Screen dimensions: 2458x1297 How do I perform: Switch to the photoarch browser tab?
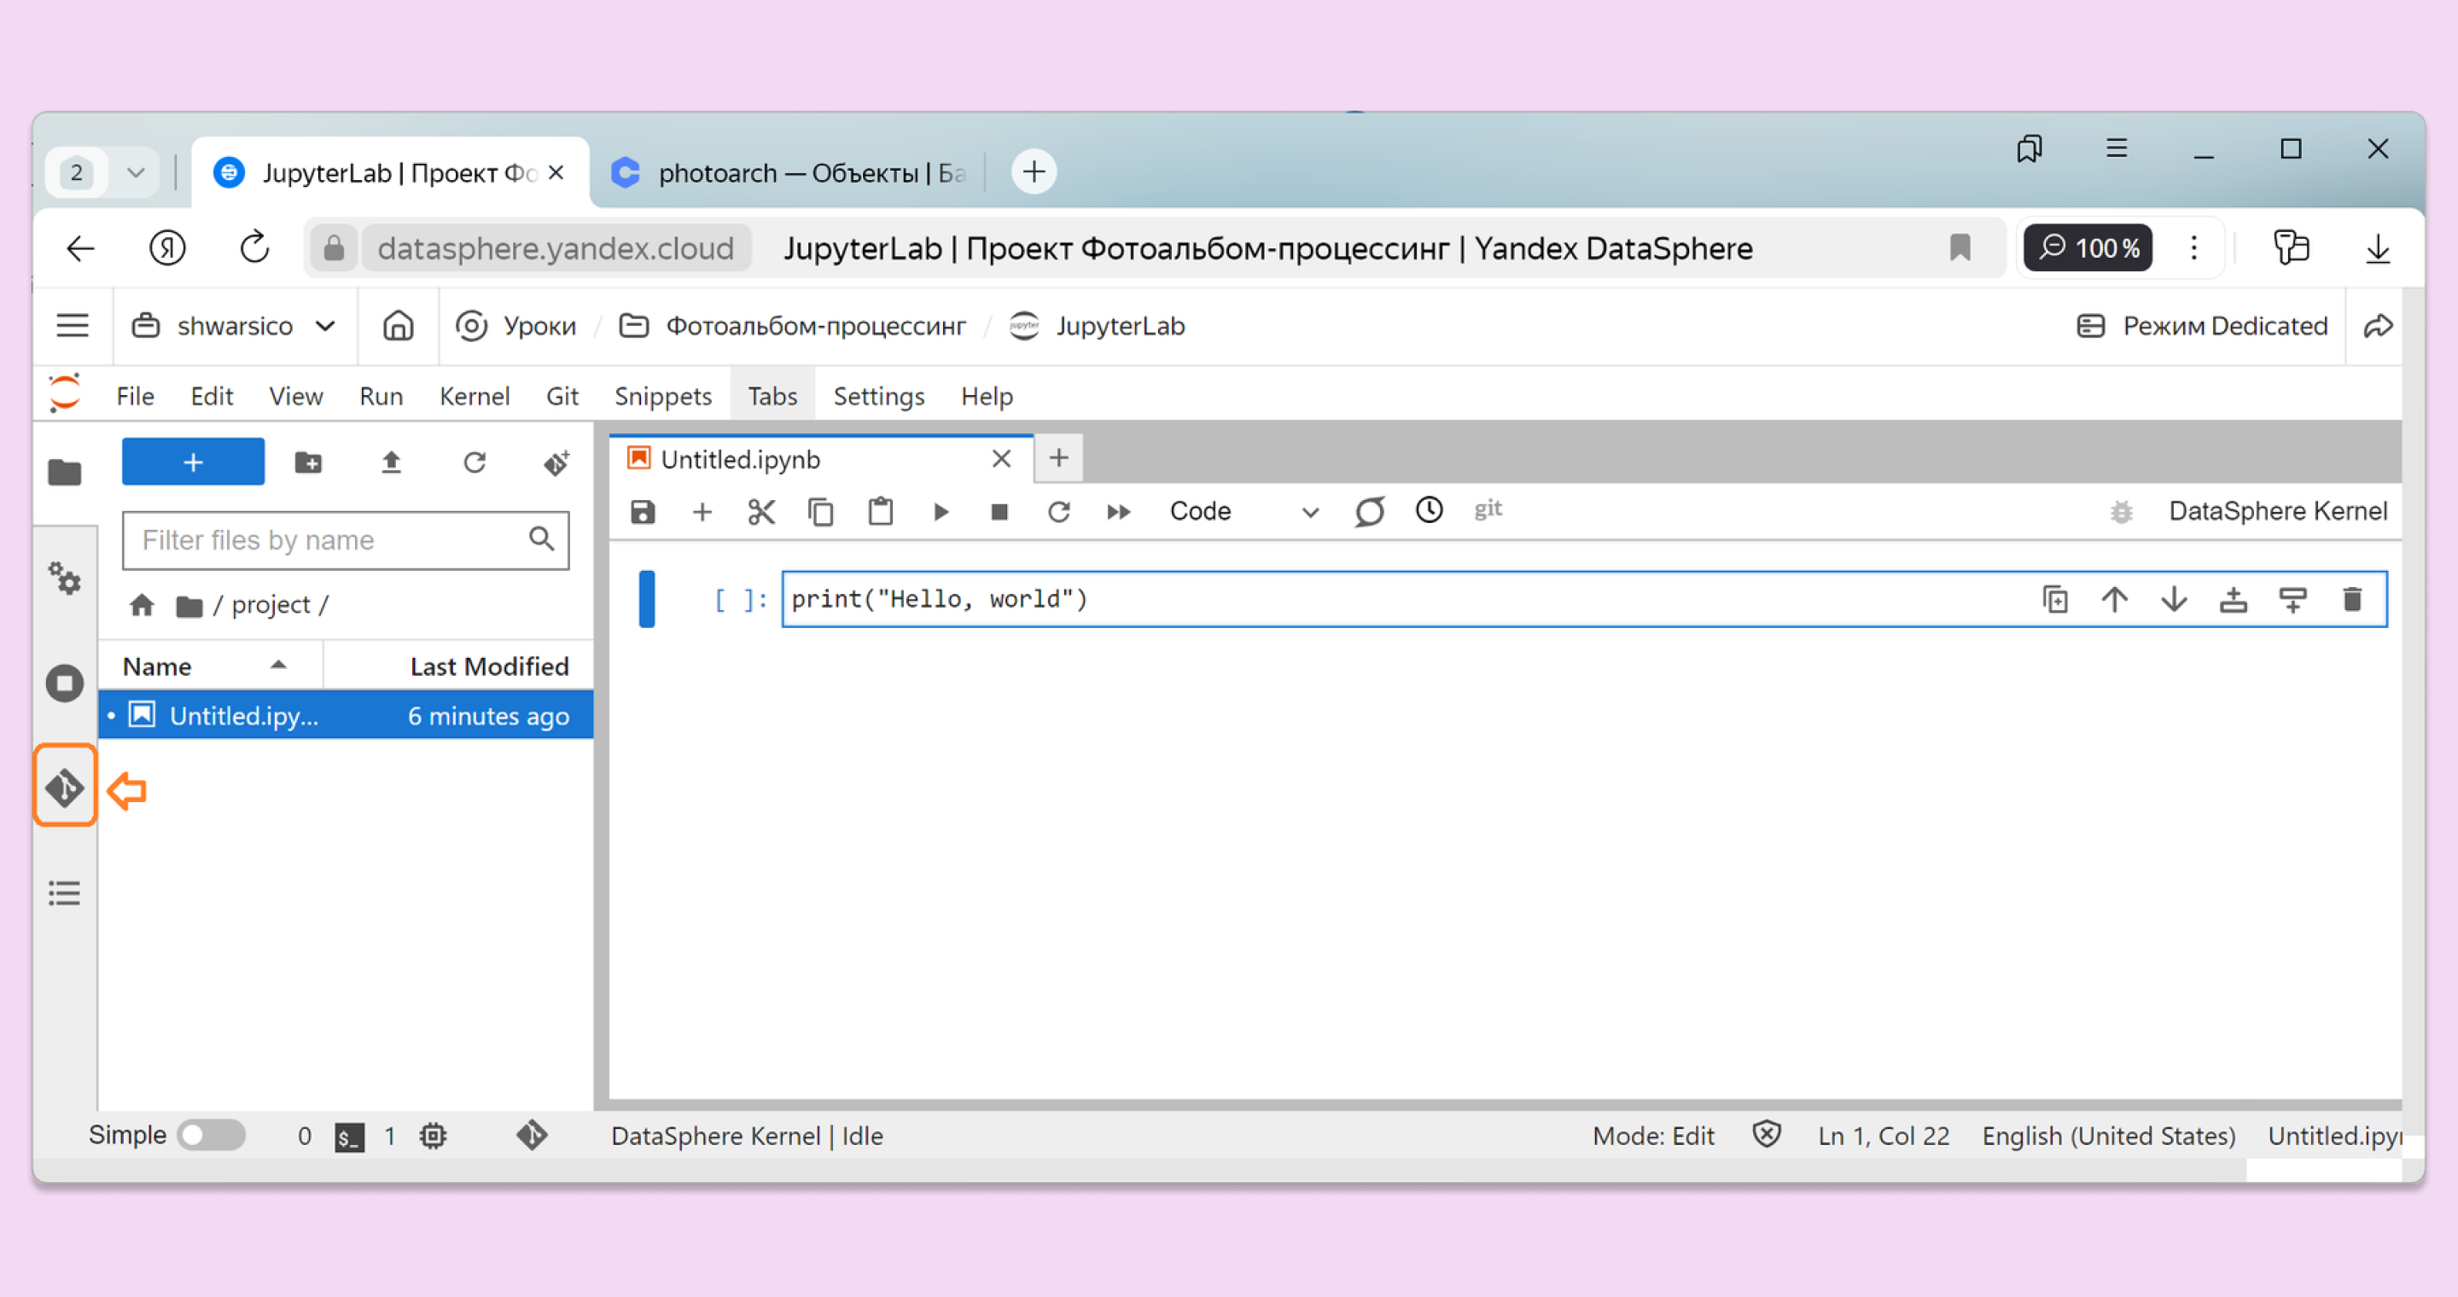788,172
